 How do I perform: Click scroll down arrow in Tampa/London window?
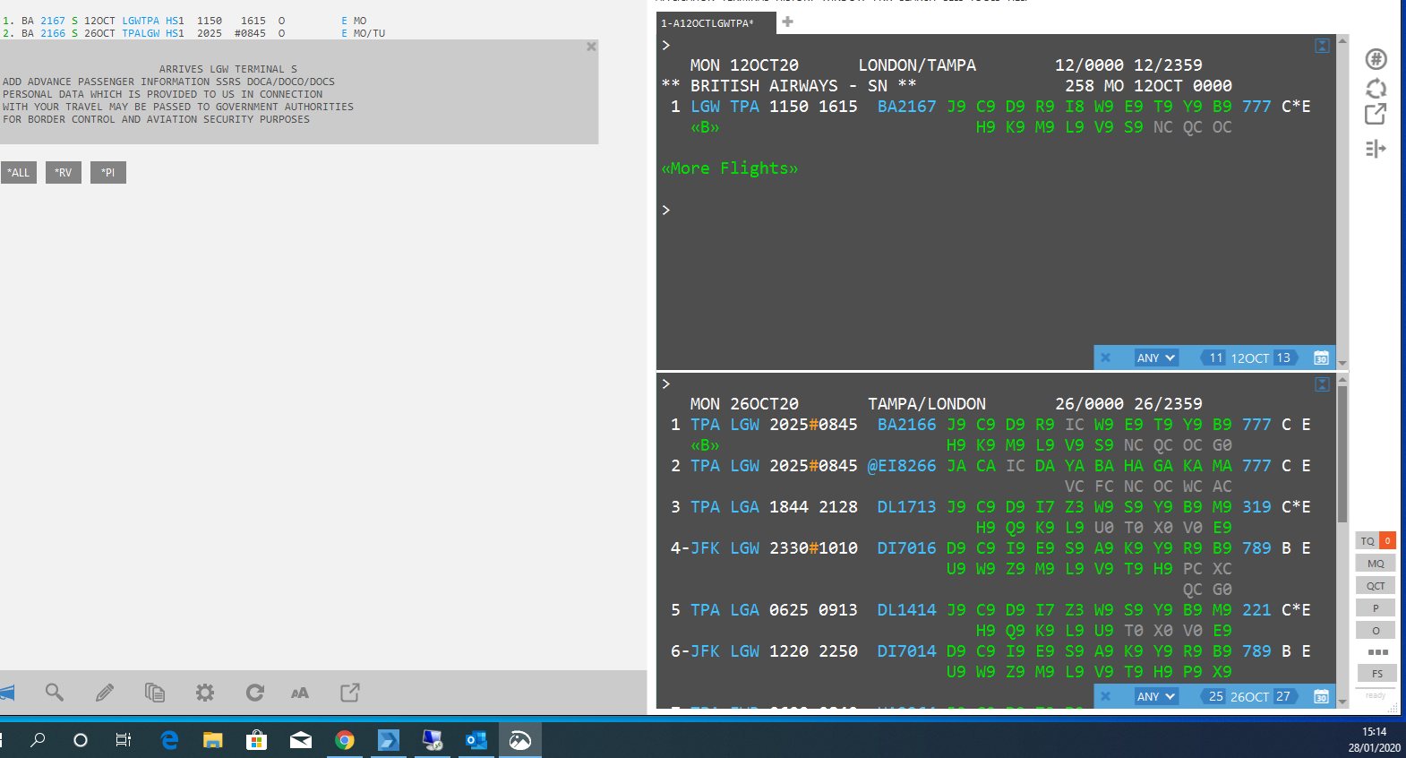[1342, 702]
